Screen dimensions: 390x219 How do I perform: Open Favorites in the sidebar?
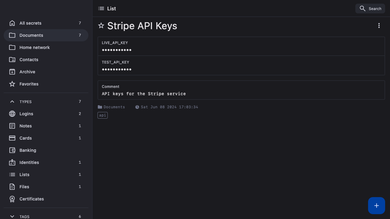[x=29, y=84]
